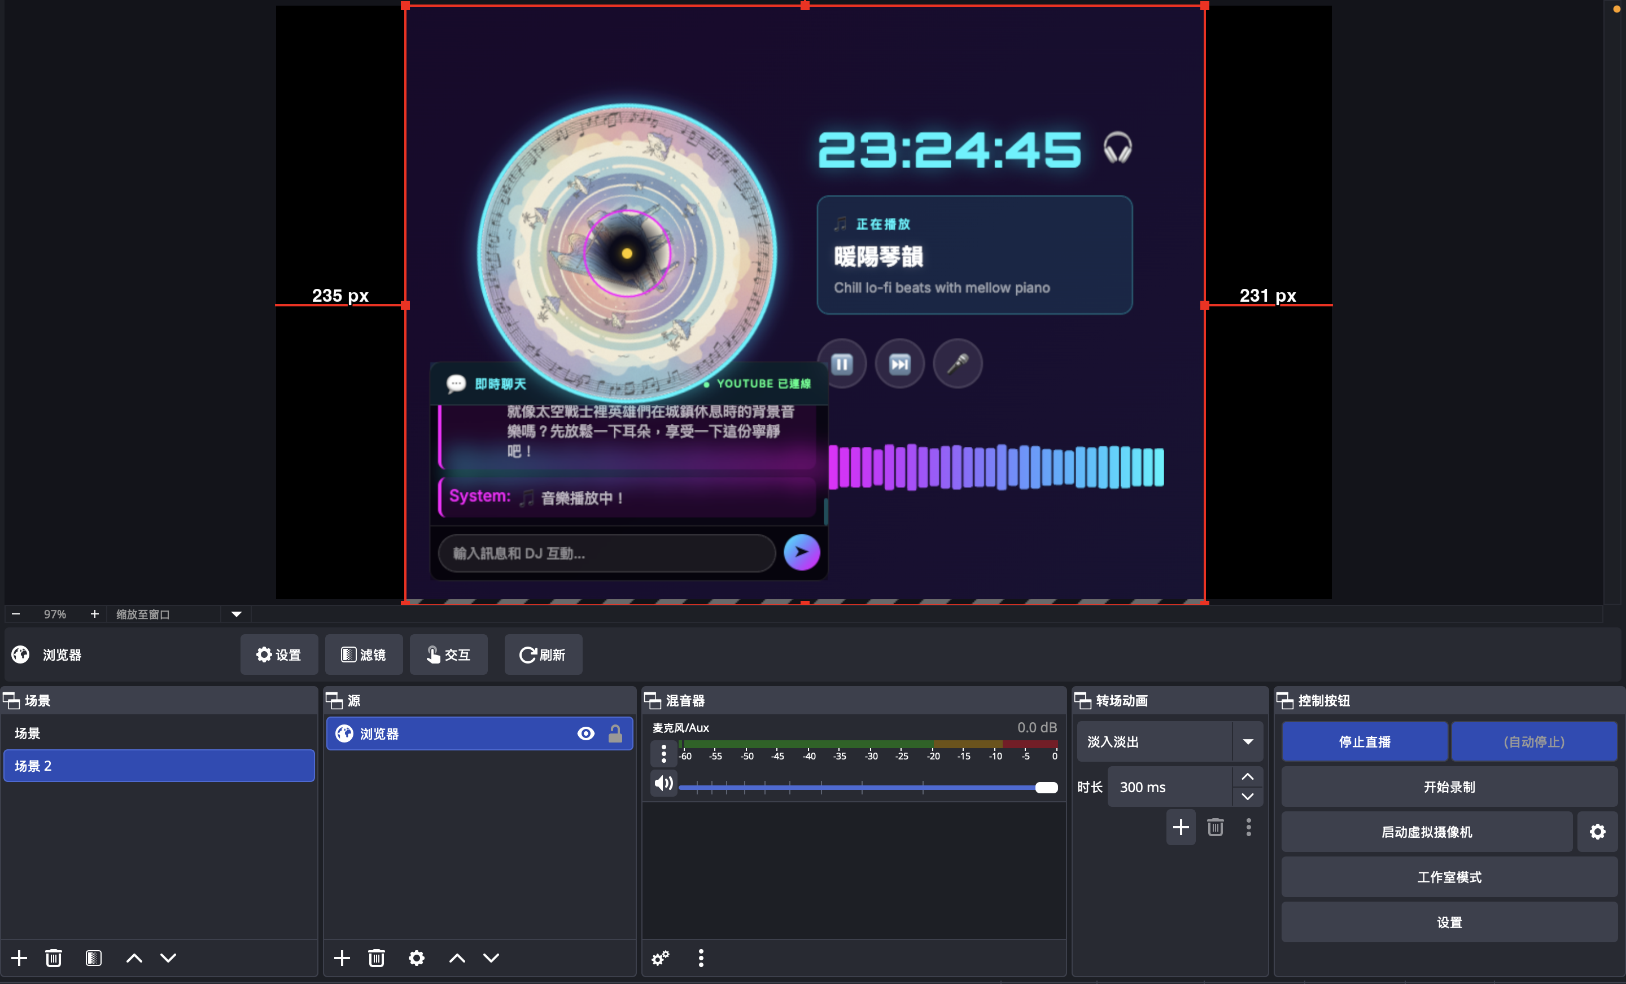1626x984 pixels.
Task: Expand the 淡入淡出 transition dropdown
Action: click(1247, 741)
